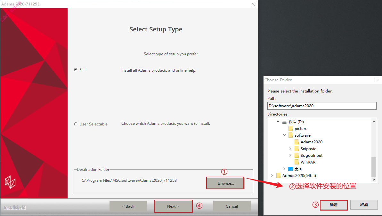Expand the Snipaste folder node
The height and width of the screenshot is (216, 382).
[x=290, y=148]
